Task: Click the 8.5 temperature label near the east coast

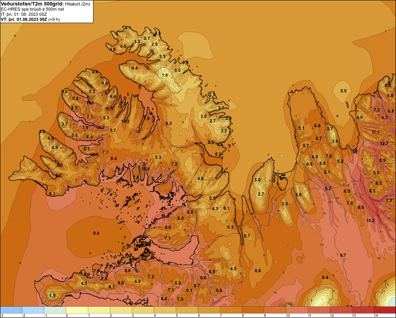Action: pos(211,142)
